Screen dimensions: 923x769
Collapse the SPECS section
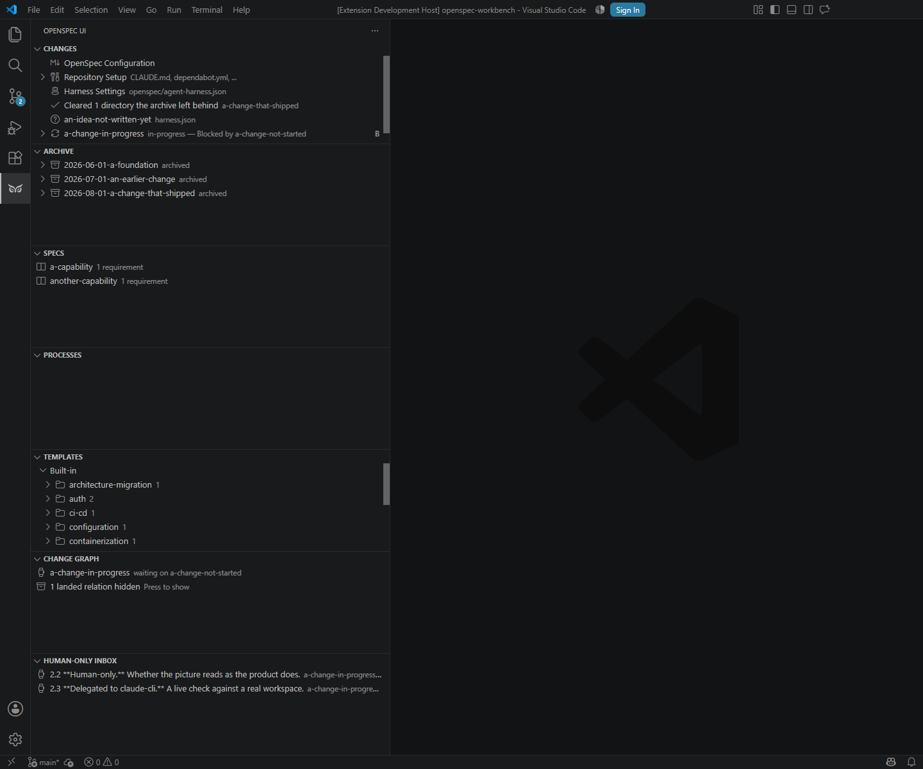pyautogui.click(x=37, y=253)
